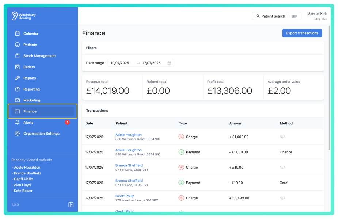
Task: Click the Stock Management clipboard icon
Action: click(x=18, y=56)
